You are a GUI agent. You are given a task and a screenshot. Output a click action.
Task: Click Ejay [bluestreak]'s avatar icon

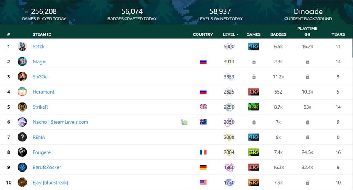tap(22, 182)
